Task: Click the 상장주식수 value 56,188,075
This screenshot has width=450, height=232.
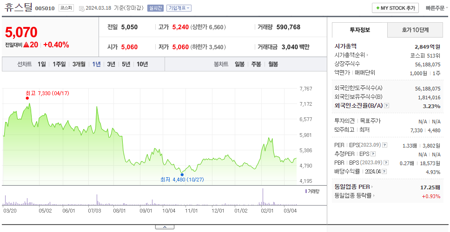Action: pyautogui.click(x=428, y=64)
